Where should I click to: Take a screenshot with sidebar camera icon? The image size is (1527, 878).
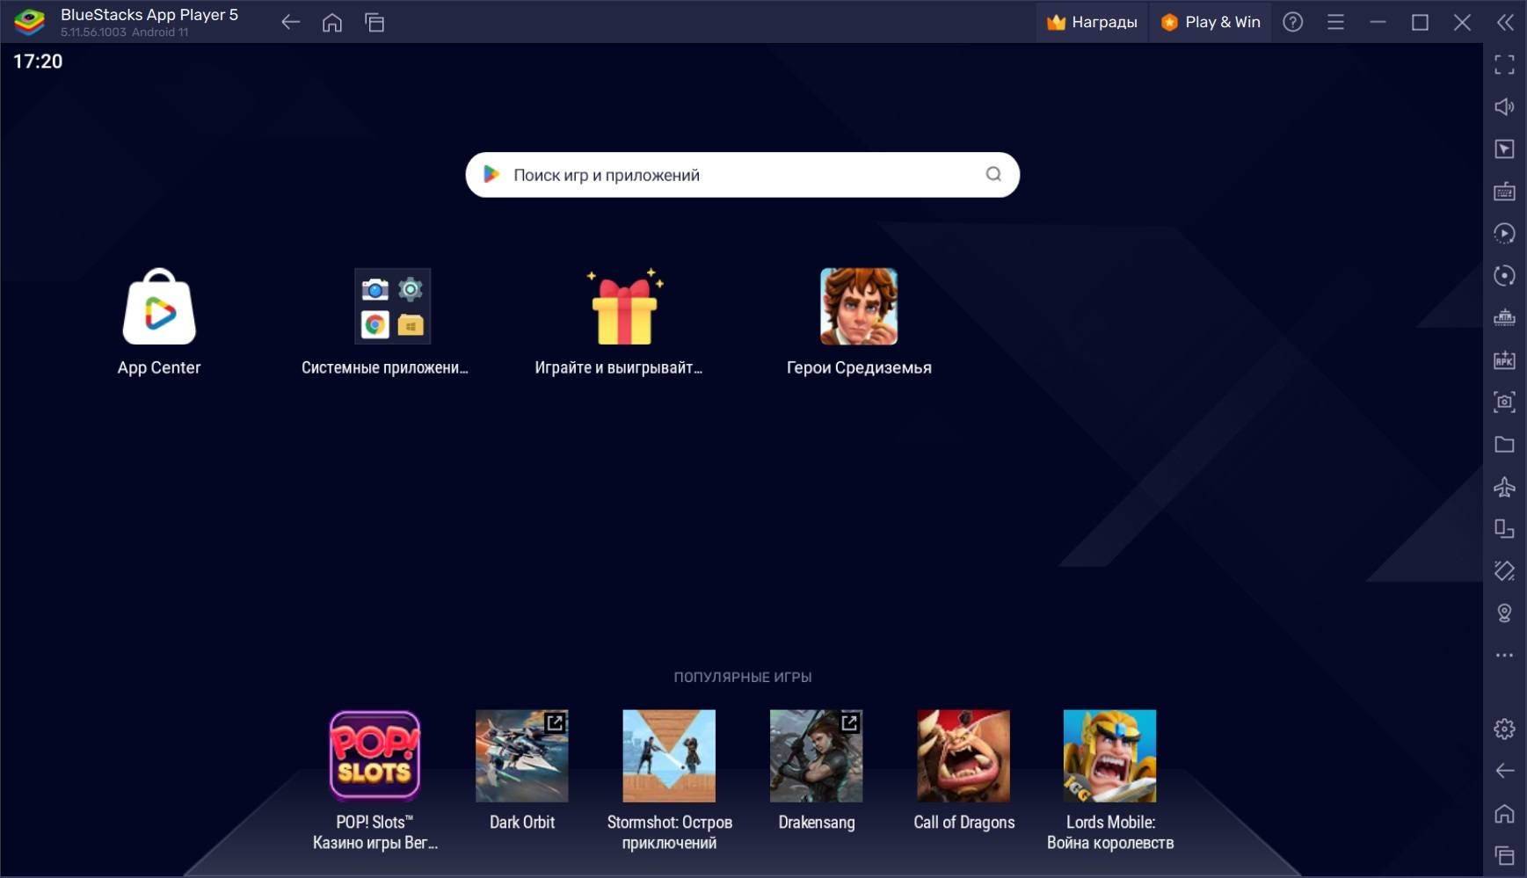click(1504, 402)
